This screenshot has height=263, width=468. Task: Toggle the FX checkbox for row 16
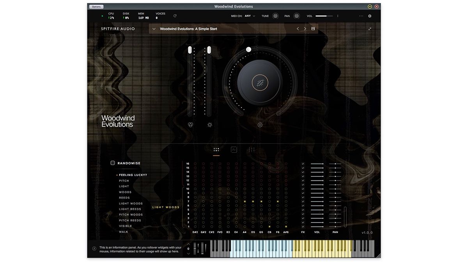click(303, 164)
